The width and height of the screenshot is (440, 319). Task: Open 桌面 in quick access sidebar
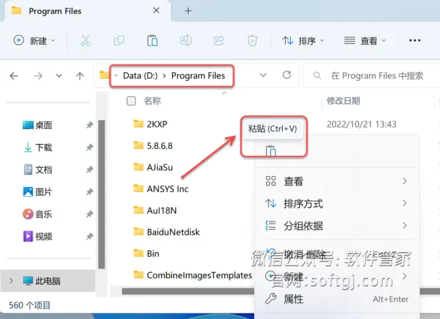tap(37, 125)
